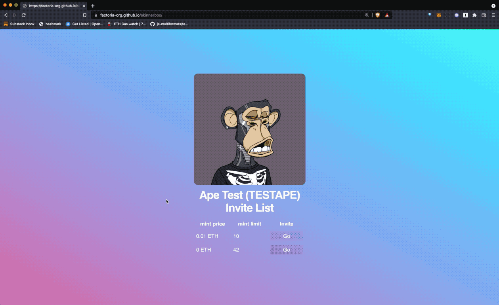Open the MetaMask fox extension

click(439, 15)
